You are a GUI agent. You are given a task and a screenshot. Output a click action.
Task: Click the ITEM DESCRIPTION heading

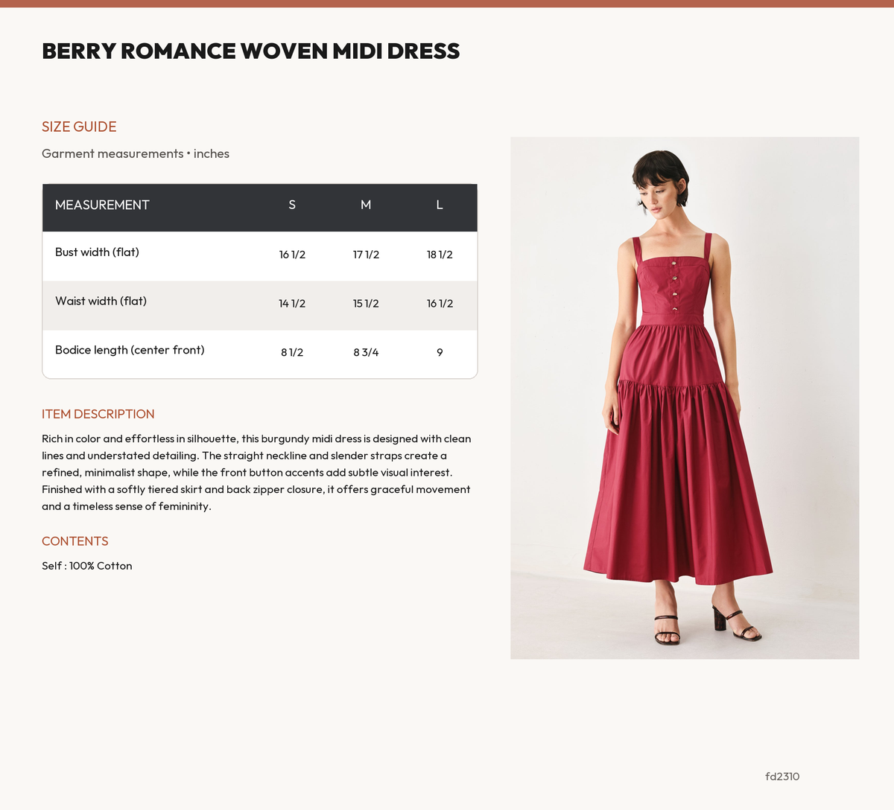tap(98, 414)
